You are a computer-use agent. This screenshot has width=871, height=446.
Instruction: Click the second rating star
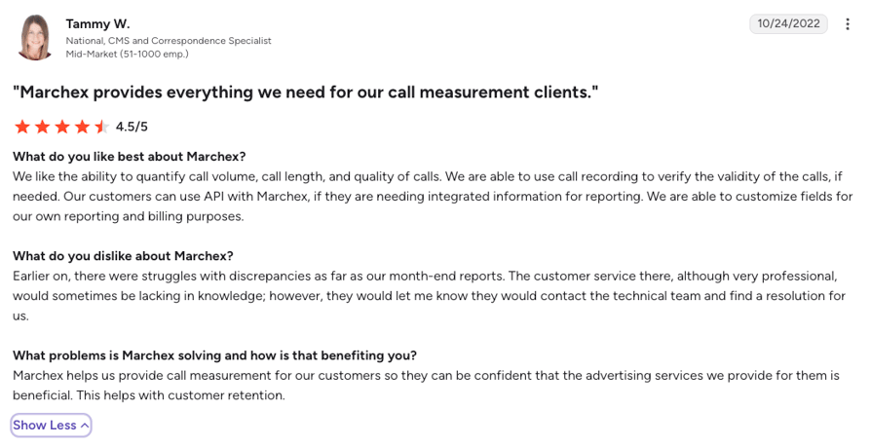pos(42,127)
